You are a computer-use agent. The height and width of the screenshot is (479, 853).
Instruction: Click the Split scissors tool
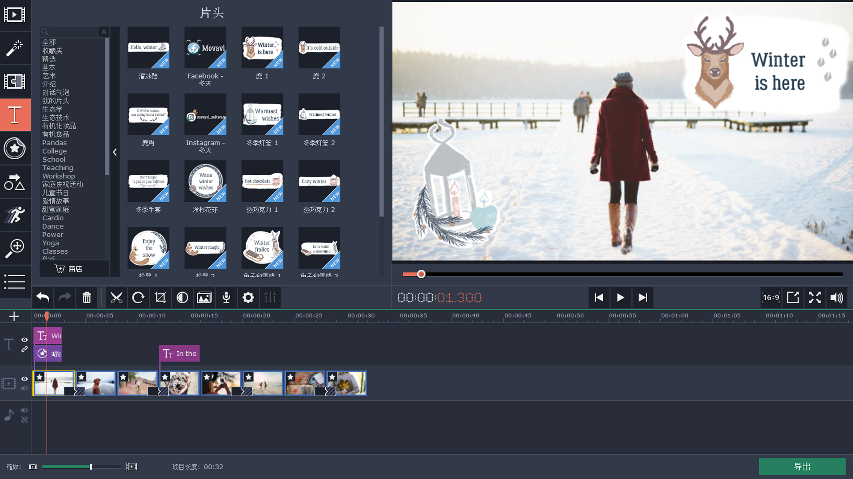(x=116, y=298)
